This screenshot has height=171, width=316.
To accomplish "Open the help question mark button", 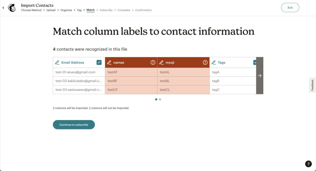I will point(308,164).
